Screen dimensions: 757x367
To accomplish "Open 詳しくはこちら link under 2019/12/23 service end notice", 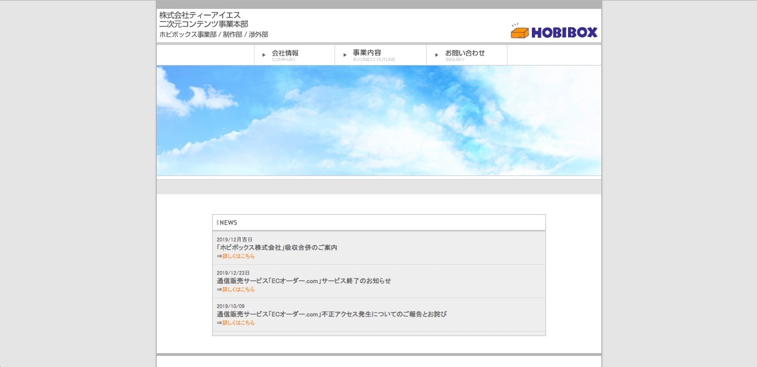I will click(238, 289).
